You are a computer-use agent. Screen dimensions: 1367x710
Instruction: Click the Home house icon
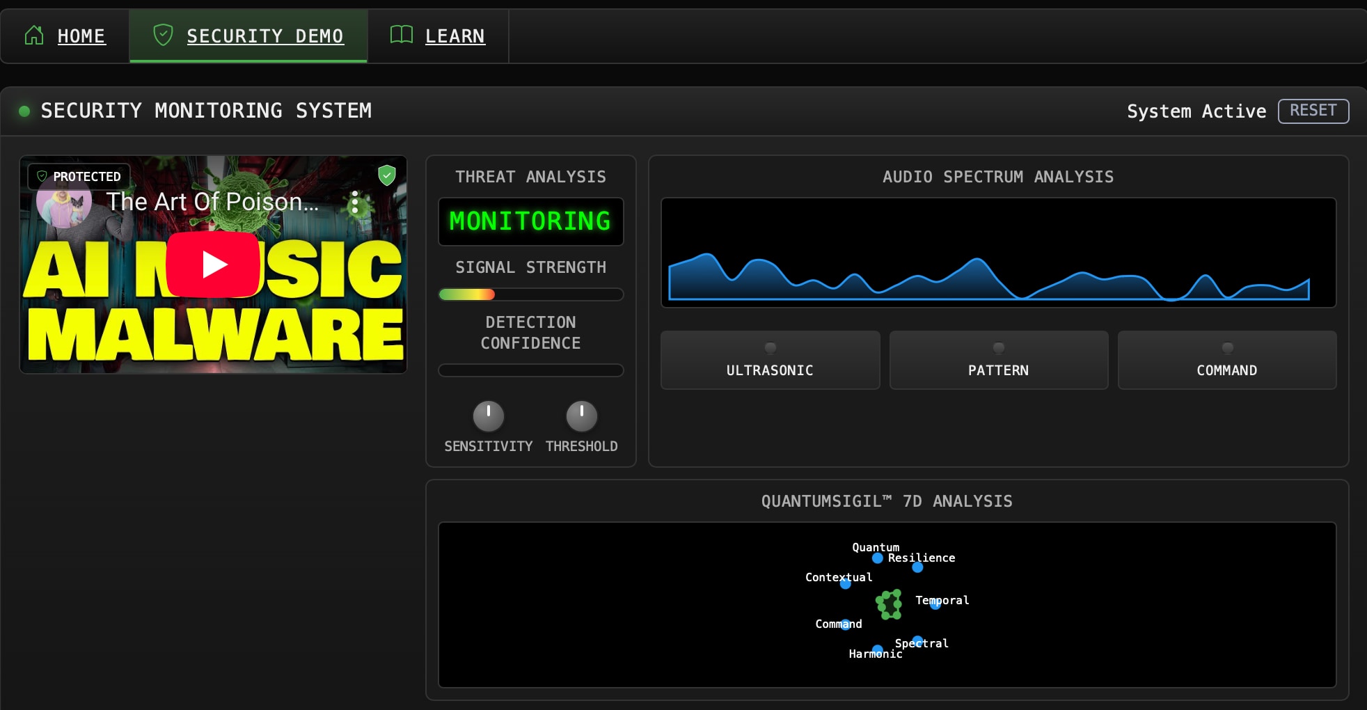(34, 35)
